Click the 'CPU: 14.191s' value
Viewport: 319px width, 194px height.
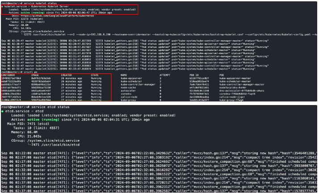pyautogui.click(x=26, y=28)
